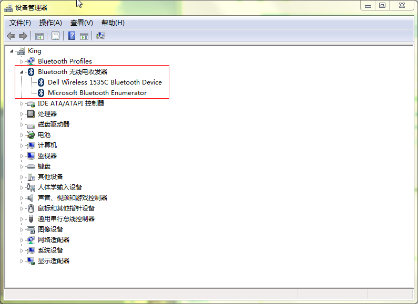Open the 文件(F) menu

[x=21, y=23]
